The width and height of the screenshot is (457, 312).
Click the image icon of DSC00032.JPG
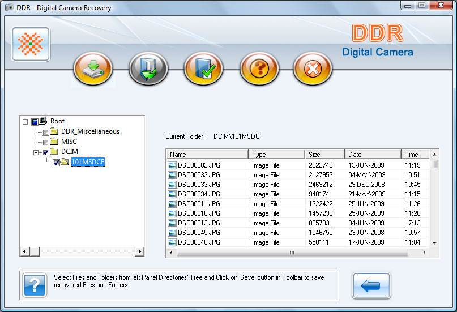[172, 175]
